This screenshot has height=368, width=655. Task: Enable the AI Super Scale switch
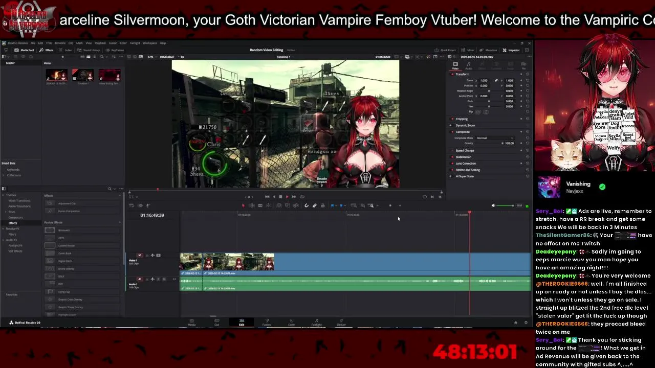tap(451, 176)
